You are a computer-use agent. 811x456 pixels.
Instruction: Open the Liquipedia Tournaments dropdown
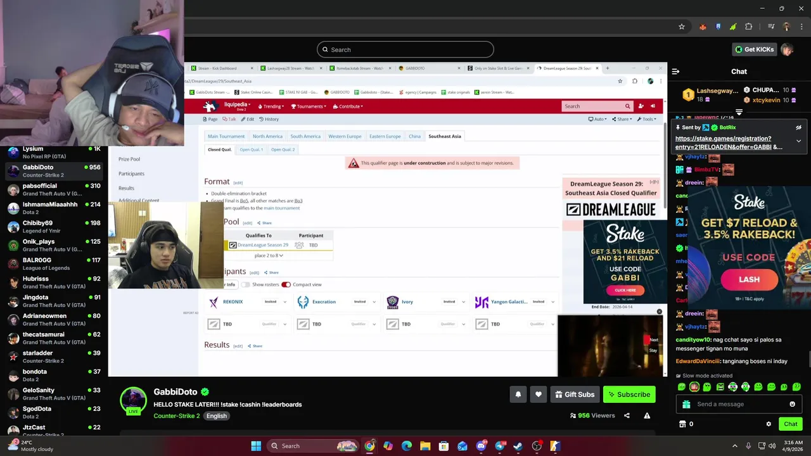(310, 106)
